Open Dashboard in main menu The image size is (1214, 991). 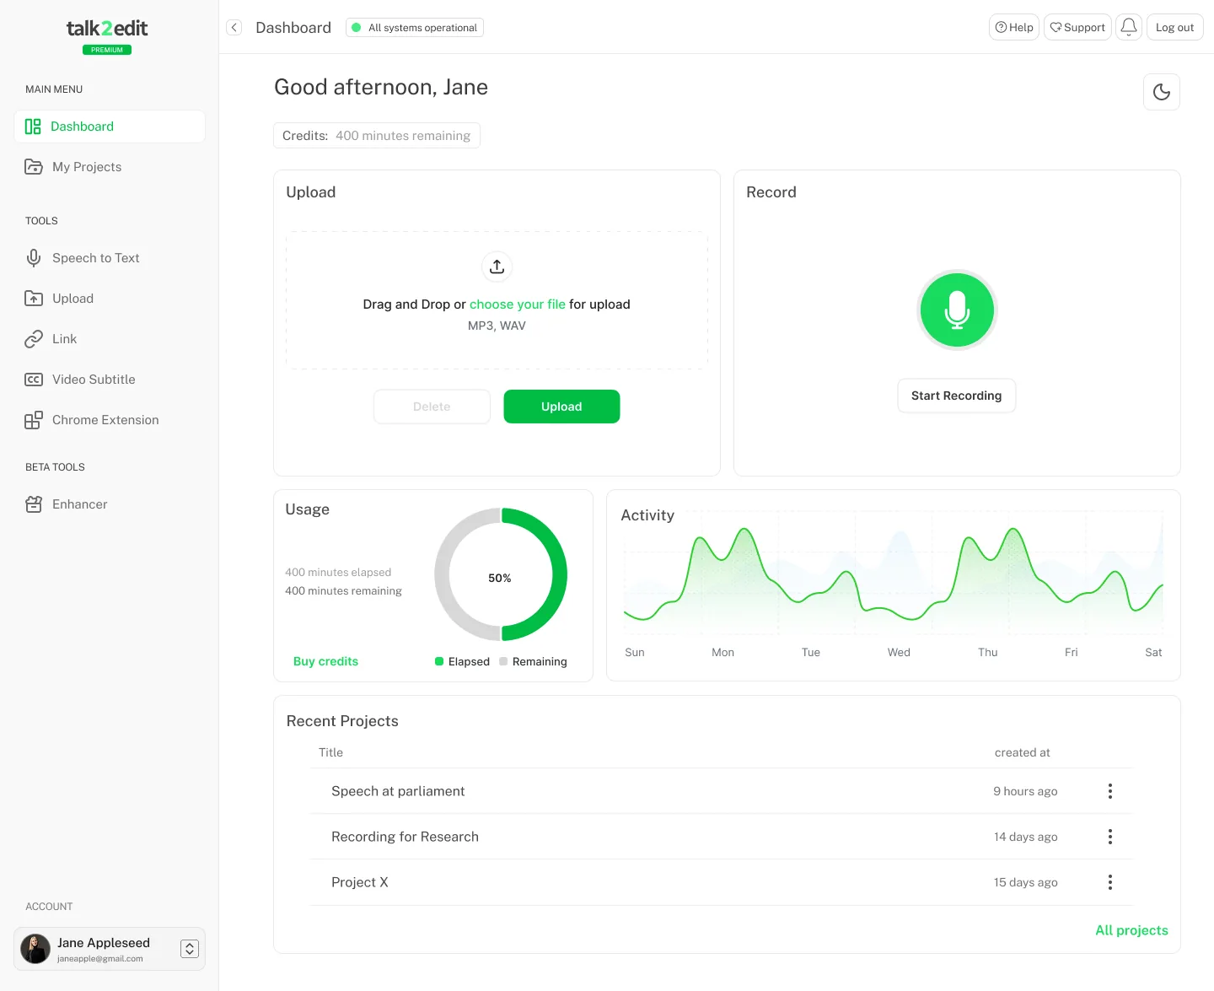pyautogui.click(x=110, y=127)
